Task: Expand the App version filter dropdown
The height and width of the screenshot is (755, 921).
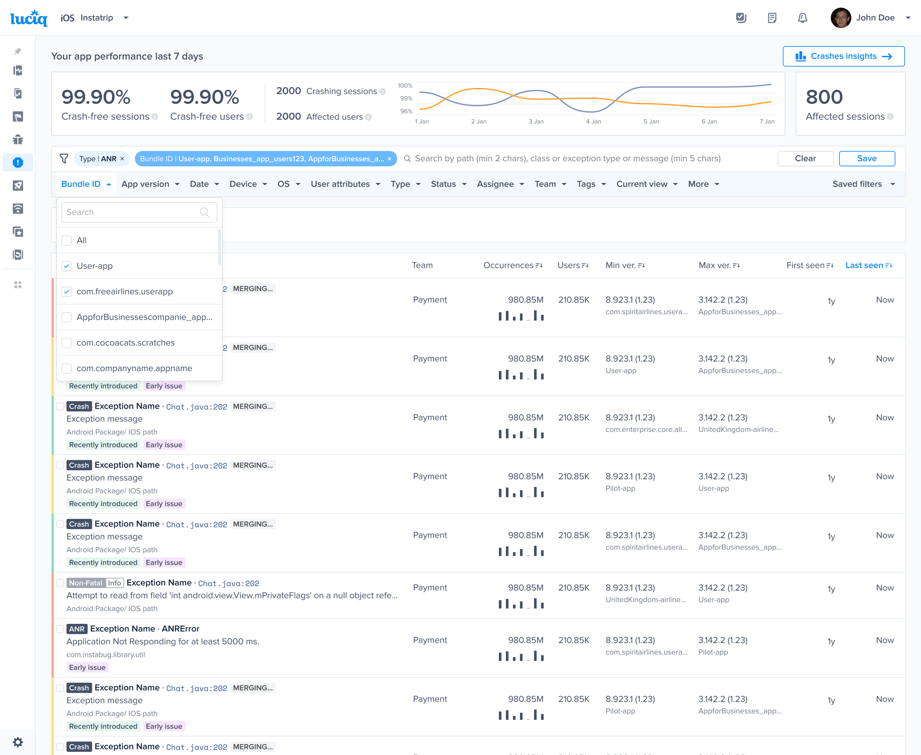Action: (150, 184)
